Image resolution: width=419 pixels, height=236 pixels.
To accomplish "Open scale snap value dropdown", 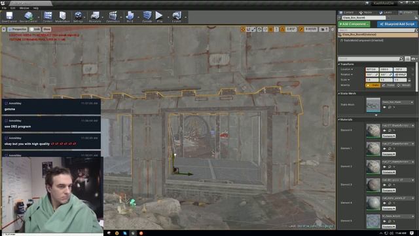I will [310, 29].
